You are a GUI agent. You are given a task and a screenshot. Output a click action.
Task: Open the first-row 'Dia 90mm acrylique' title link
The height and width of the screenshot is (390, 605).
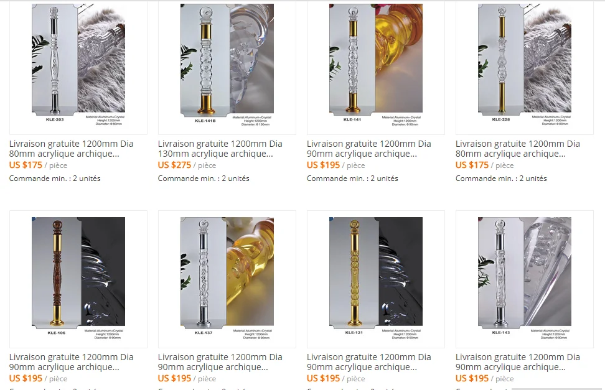[x=369, y=149]
